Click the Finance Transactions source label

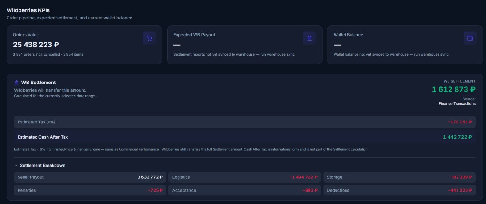pos(457,103)
